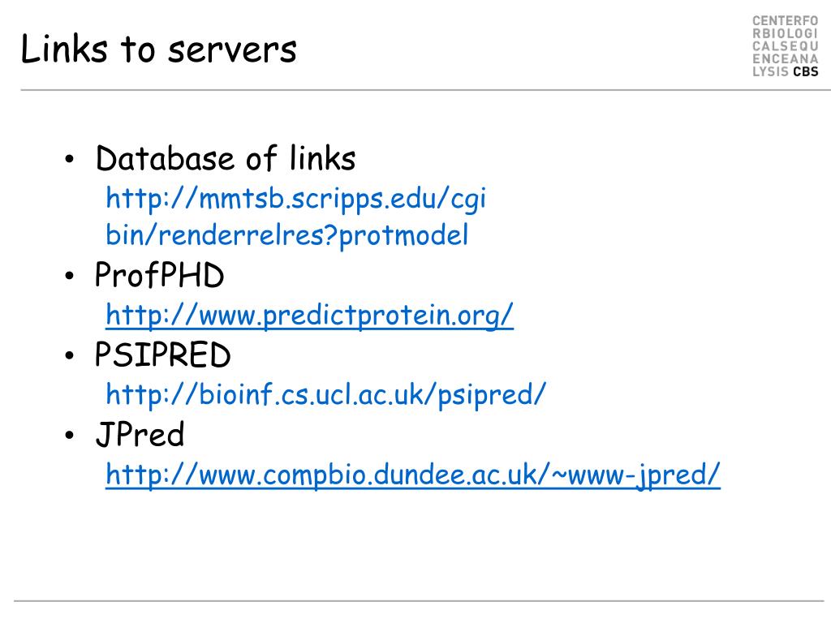The width and height of the screenshot is (831, 623).
Task: Open the JPred compbio.dundee.ac.uk link
Action: point(413,475)
